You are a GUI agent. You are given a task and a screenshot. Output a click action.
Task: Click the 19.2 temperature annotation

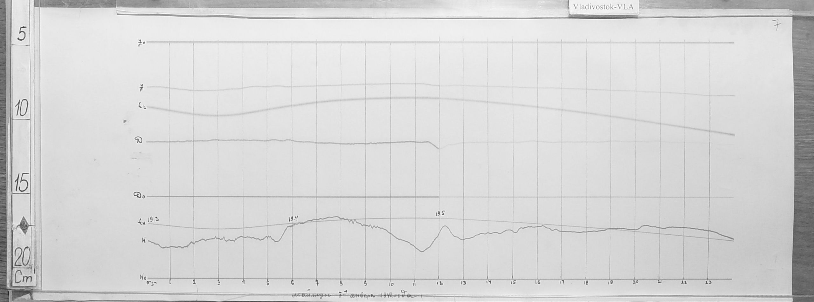(x=153, y=219)
